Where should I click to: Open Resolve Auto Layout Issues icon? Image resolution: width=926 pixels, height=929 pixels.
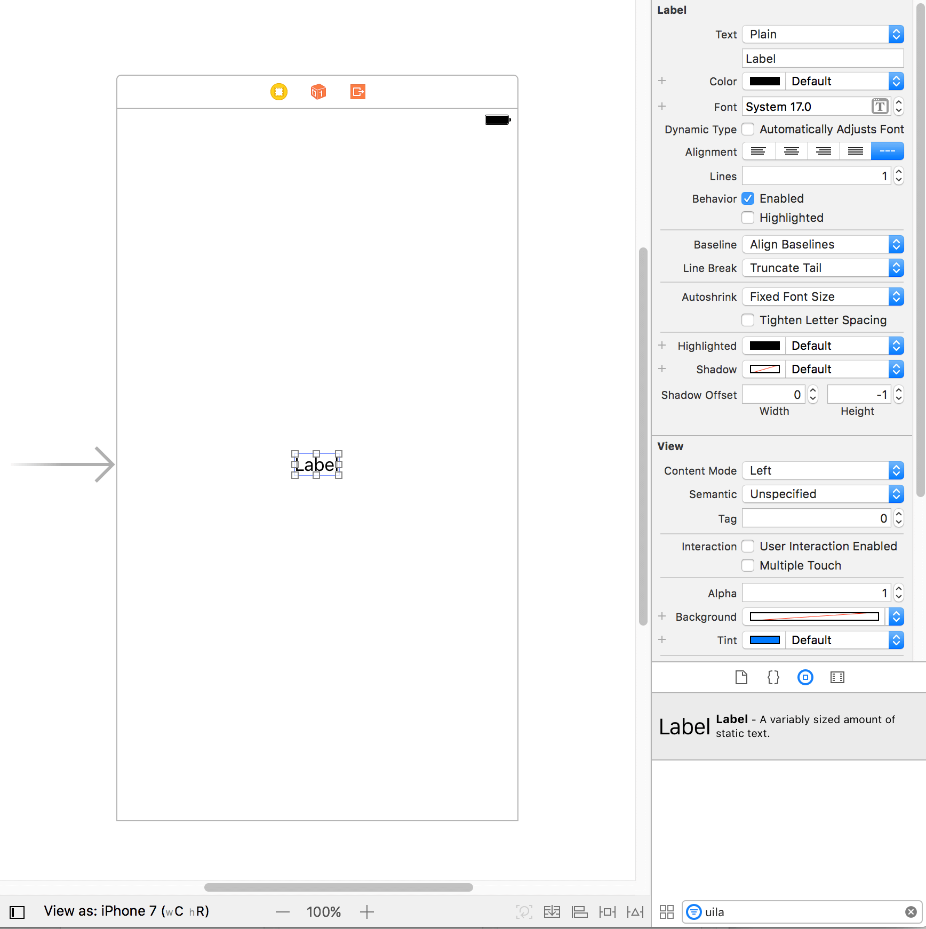point(635,912)
